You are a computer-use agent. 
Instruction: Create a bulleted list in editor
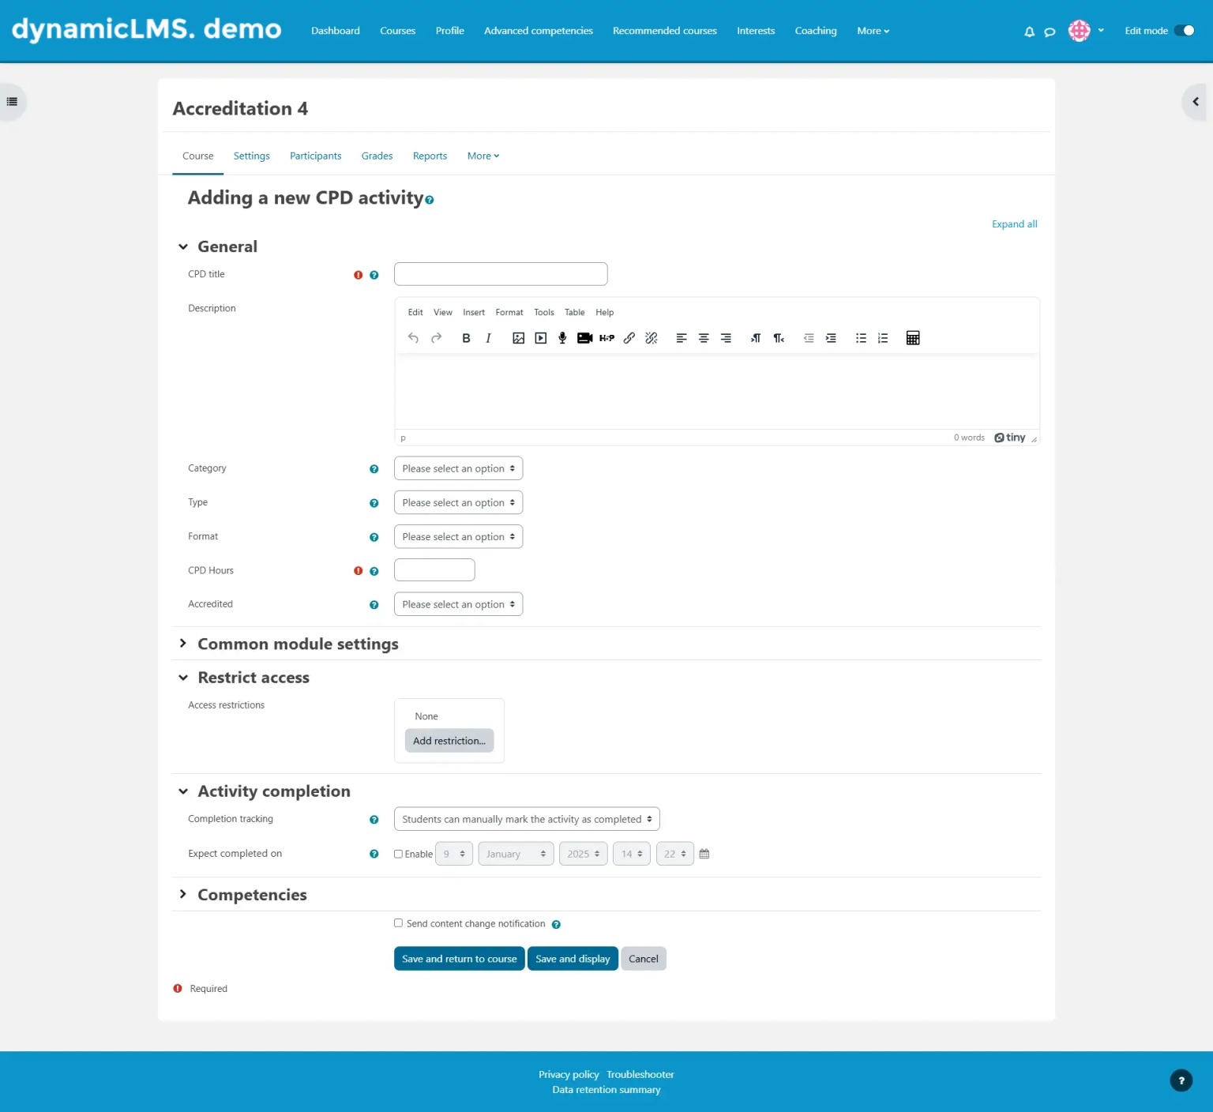861,338
